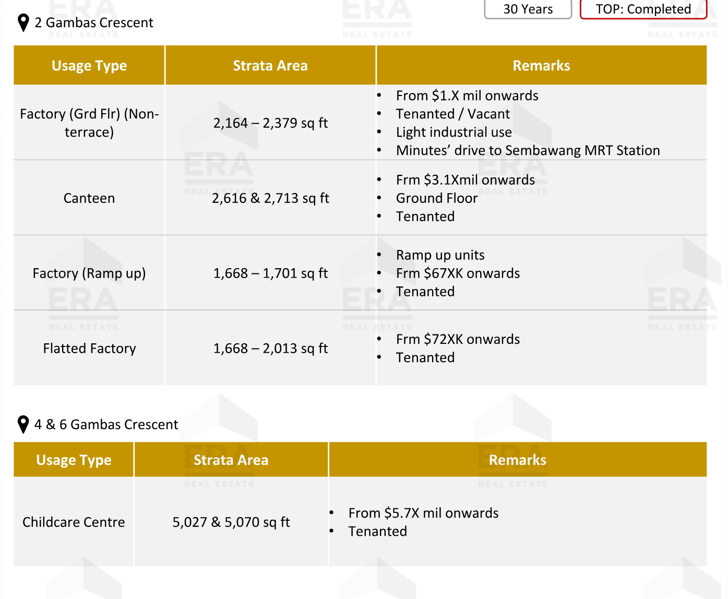728x599 pixels.
Task: Click the TOP: Completed badge
Action: [x=643, y=9]
